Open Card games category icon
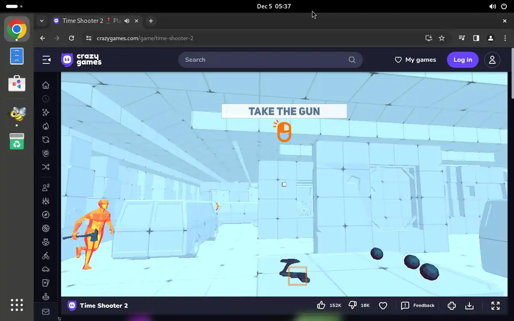Viewport: 514px width, 321px height. (x=46, y=283)
